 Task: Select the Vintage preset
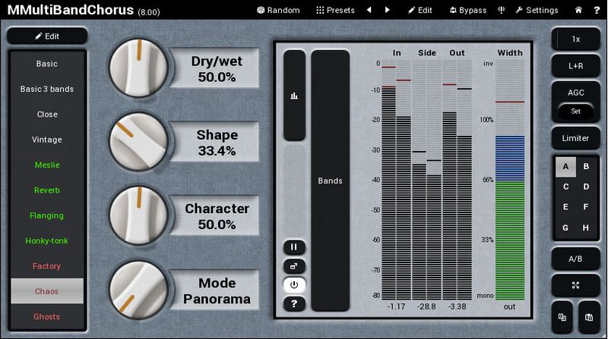(x=47, y=140)
